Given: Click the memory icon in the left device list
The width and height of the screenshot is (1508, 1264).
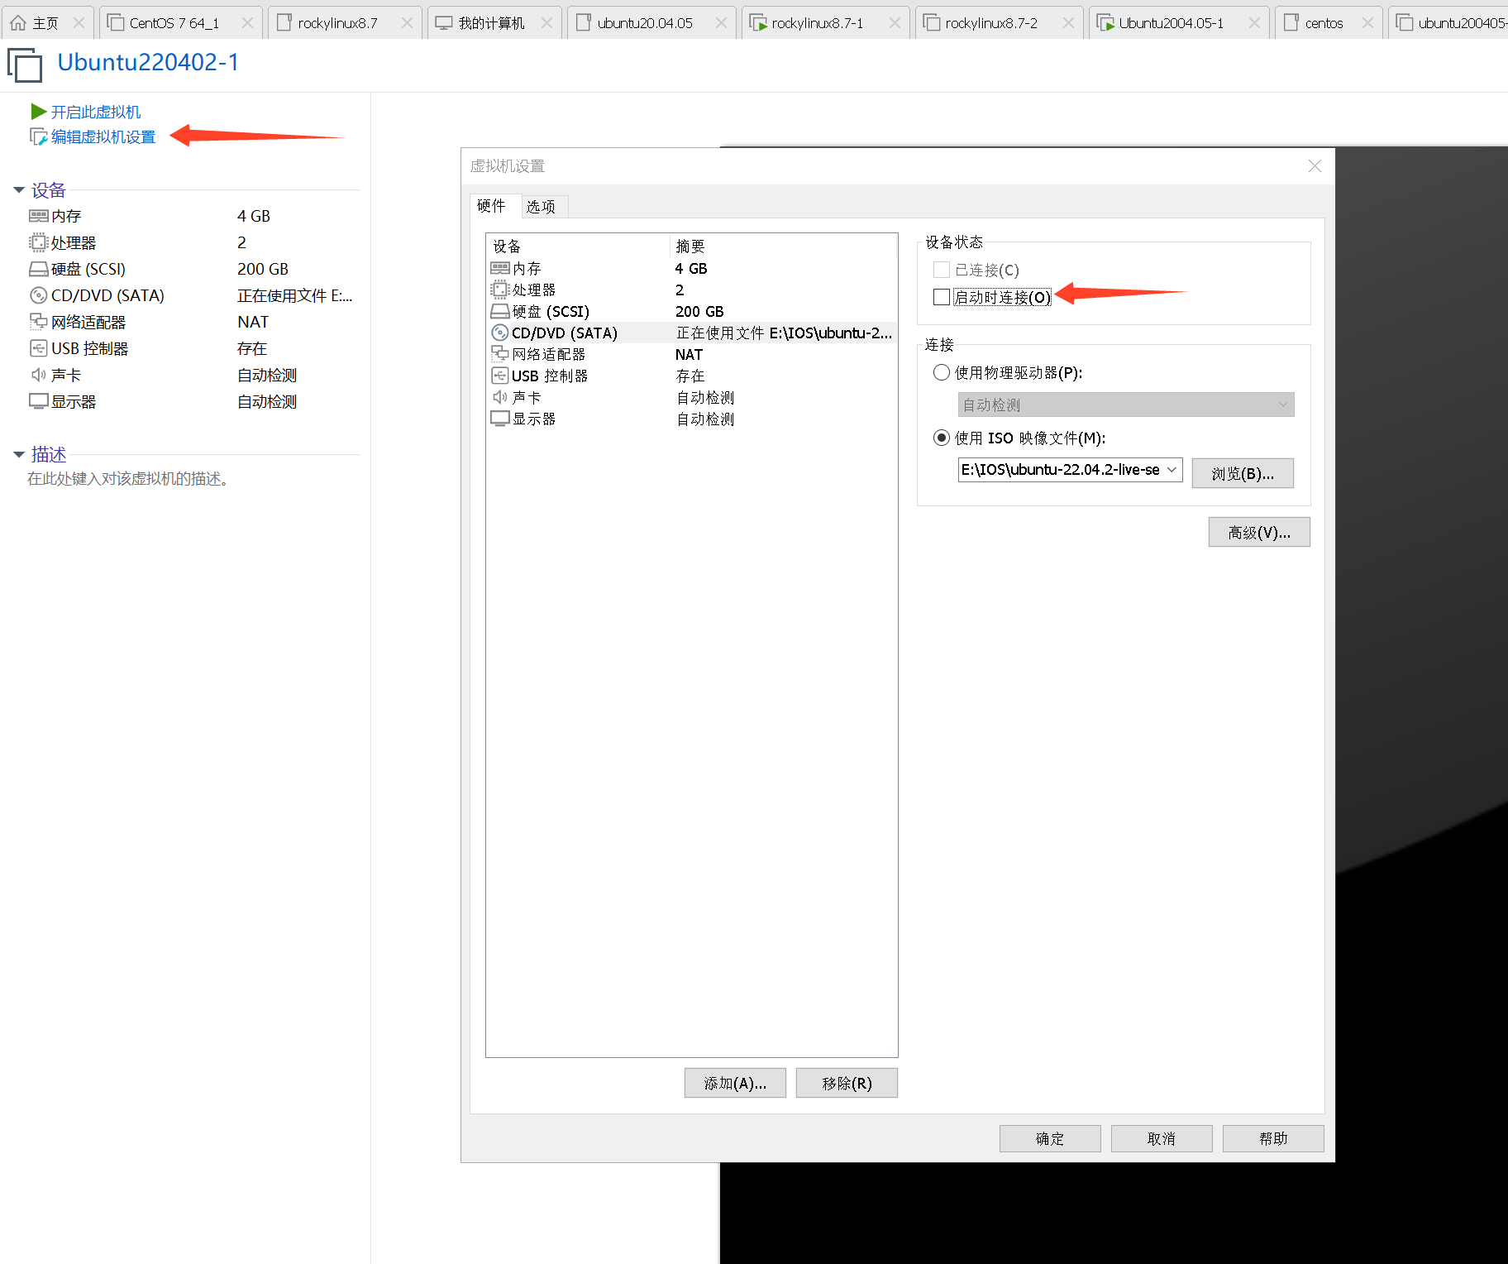Looking at the screenshot, I should (x=38, y=216).
